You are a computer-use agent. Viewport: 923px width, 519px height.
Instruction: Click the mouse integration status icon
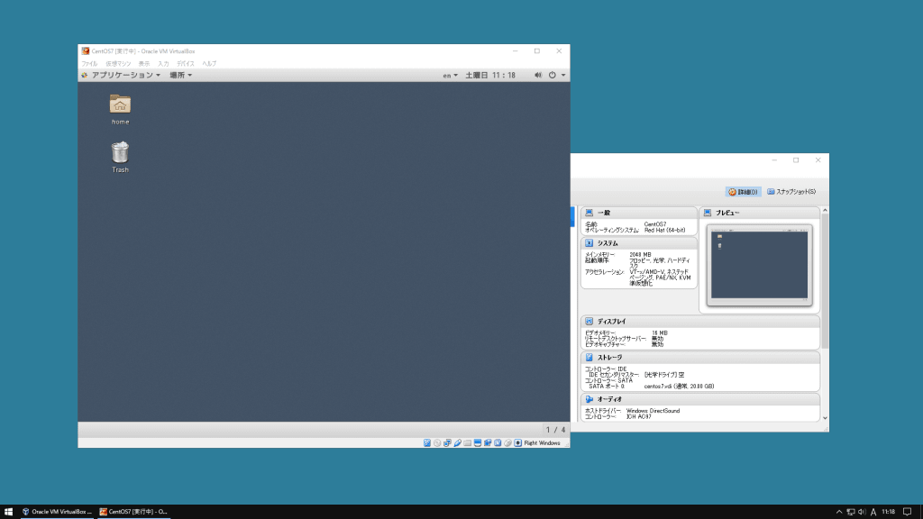(507, 442)
